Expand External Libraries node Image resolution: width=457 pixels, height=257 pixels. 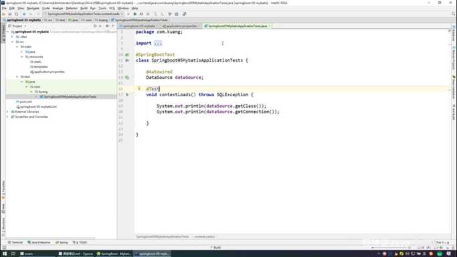tap(7, 112)
